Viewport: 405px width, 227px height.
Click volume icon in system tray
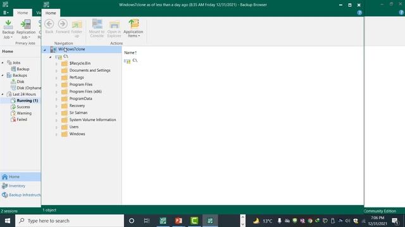347,221
